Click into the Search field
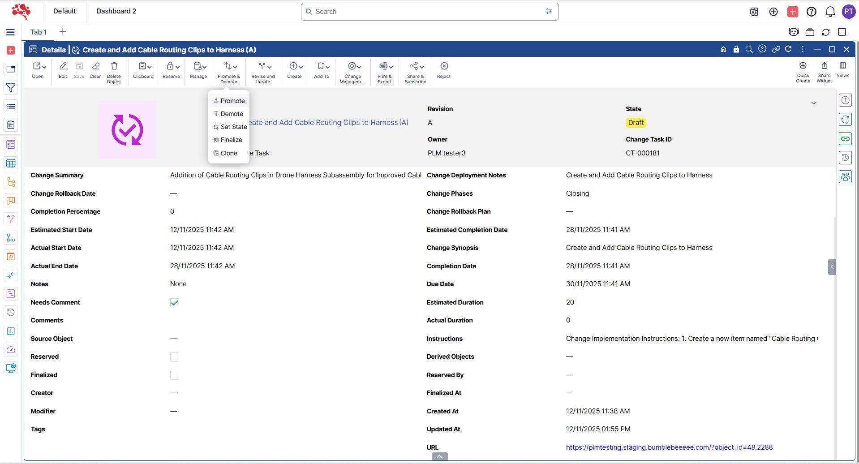Screen dimensions: 859x464 coord(425,12)
